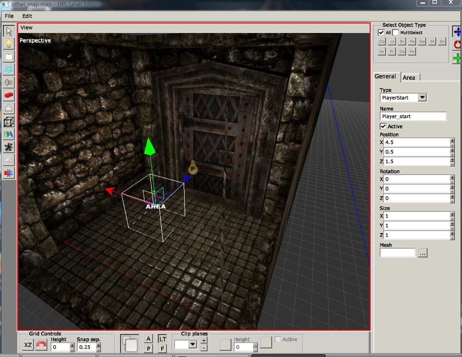
Task: Click the red Rotate mode icon
Action: pyautogui.click(x=457, y=45)
